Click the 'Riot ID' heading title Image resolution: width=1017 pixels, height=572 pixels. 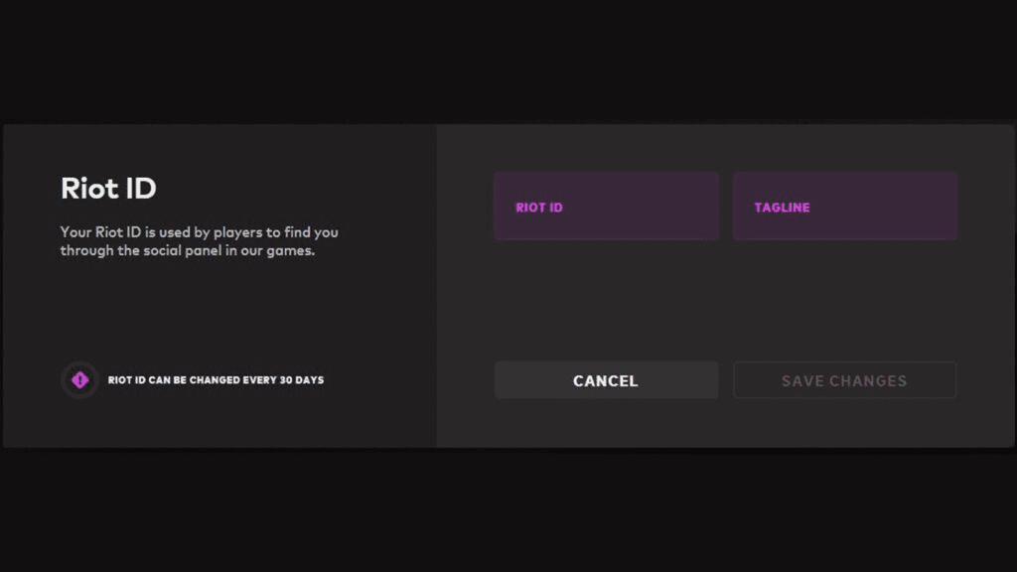[x=108, y=188]
